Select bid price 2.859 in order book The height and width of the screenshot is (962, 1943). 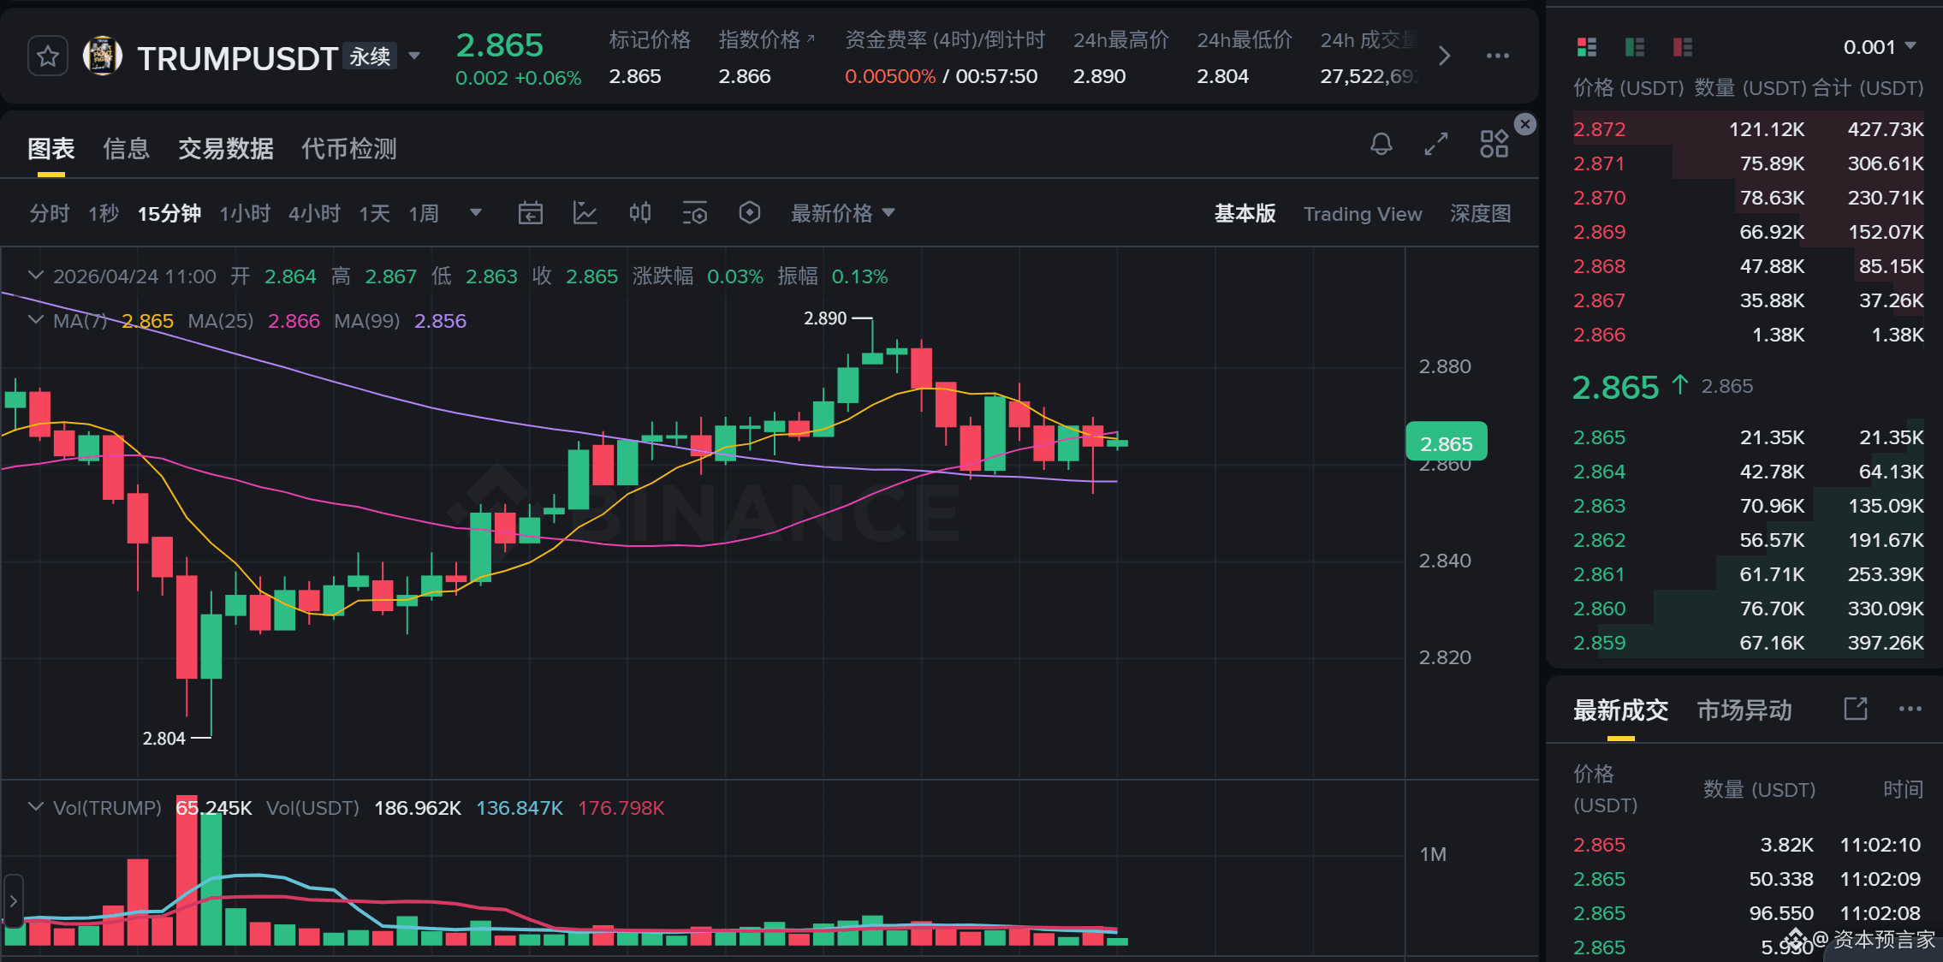tap(1599, 643)
